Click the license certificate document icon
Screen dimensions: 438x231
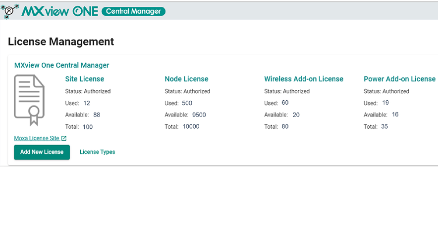29,100
